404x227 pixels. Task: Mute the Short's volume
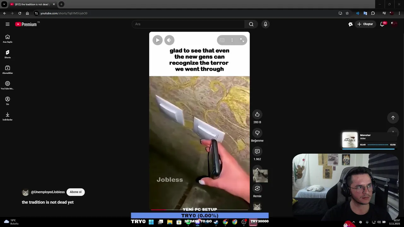(x=169, y=40)
